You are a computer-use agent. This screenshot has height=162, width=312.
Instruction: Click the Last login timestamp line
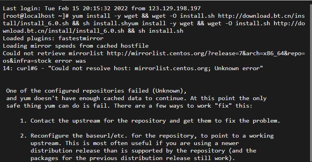(102, 8)
